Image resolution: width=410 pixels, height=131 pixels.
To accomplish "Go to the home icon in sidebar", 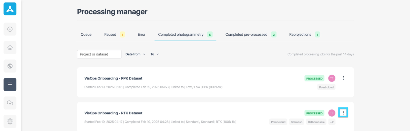I will pyautogui.click(x=10, y=48).
